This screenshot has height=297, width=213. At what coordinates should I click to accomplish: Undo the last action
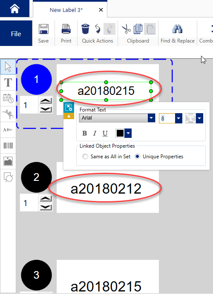point(98,29)
